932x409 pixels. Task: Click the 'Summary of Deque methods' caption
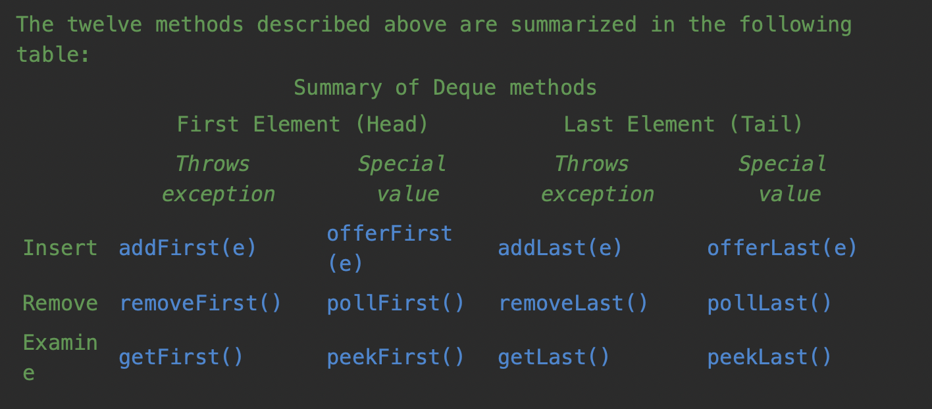coord(445,87)
